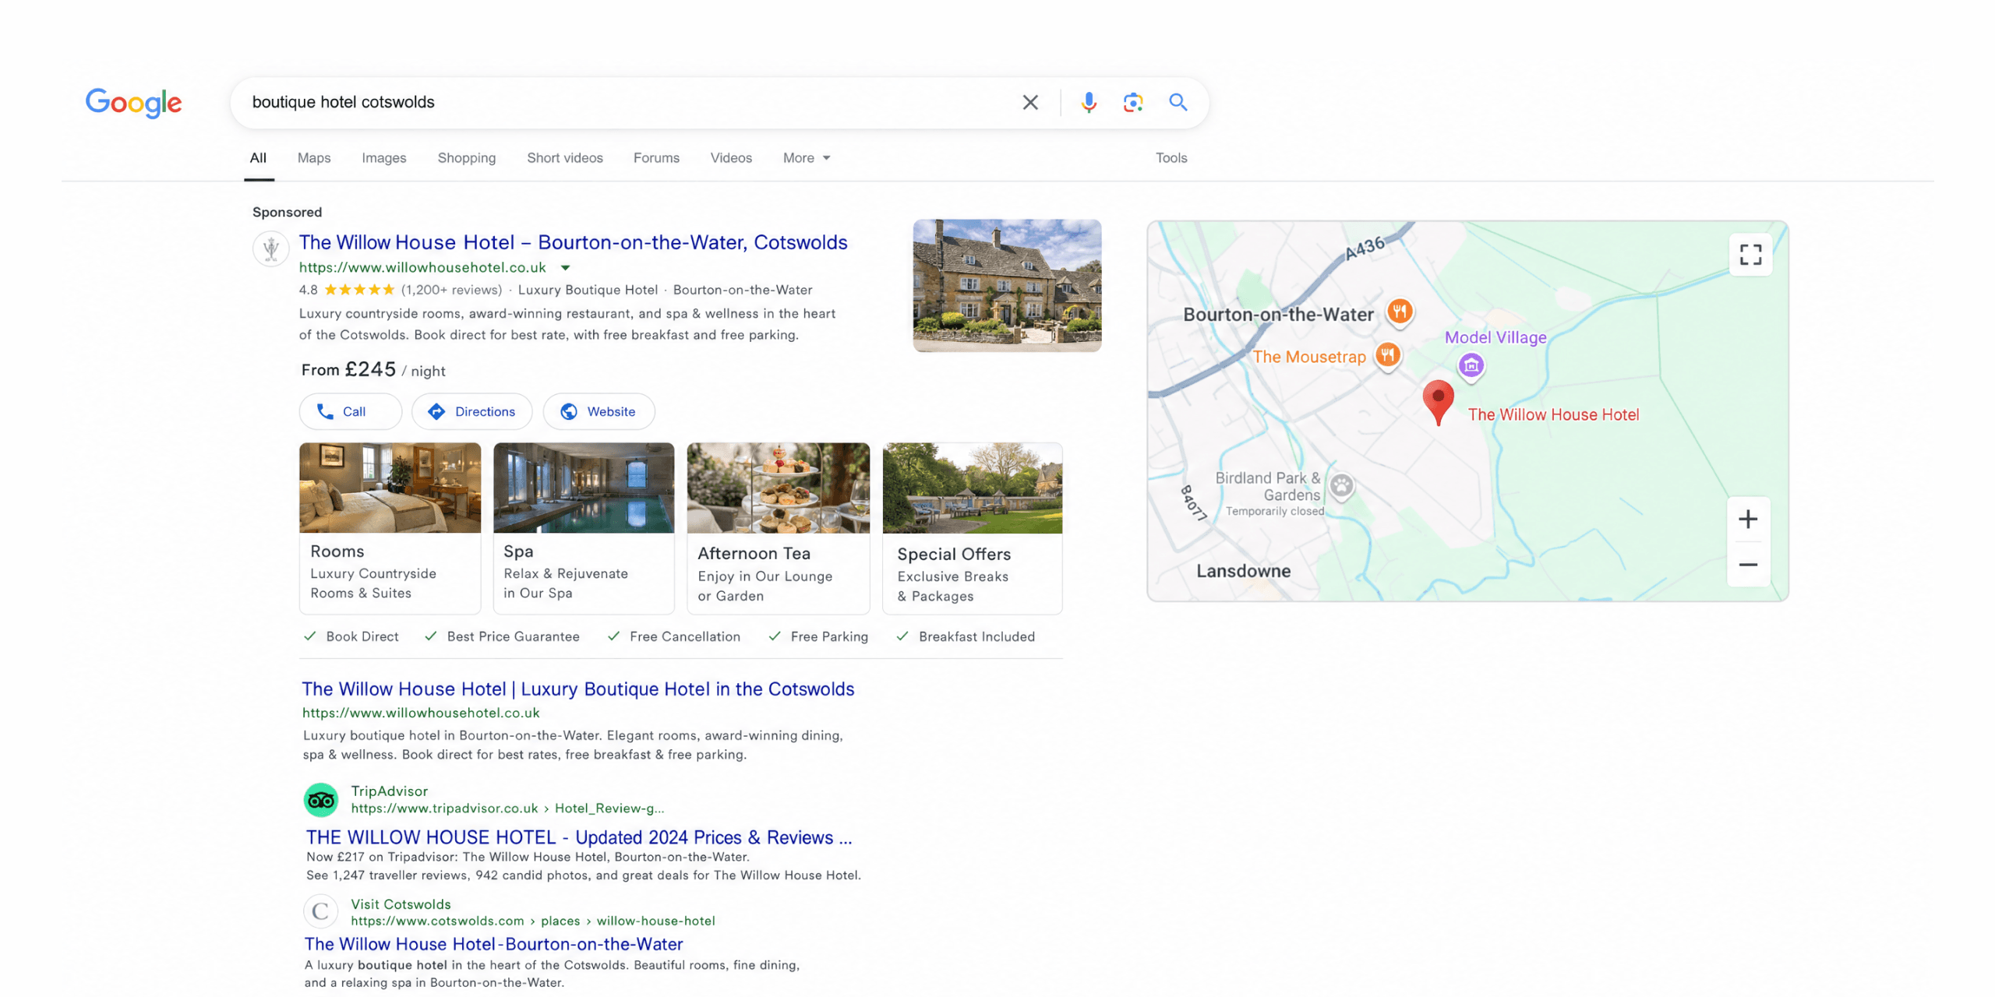
Task: Click the 'From £245 / night' price text
Action: click(x=373, y=370)
